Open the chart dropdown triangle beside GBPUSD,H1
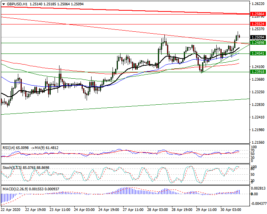Screen dimensions: 267x214 point(3,4)
